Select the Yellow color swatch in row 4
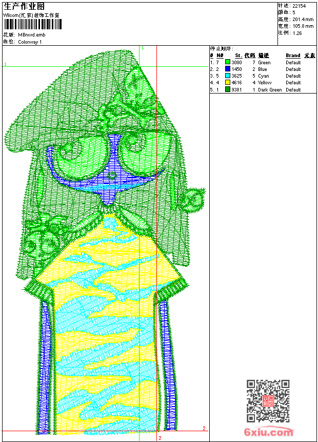The image size is (318, 442). [228, 82]
